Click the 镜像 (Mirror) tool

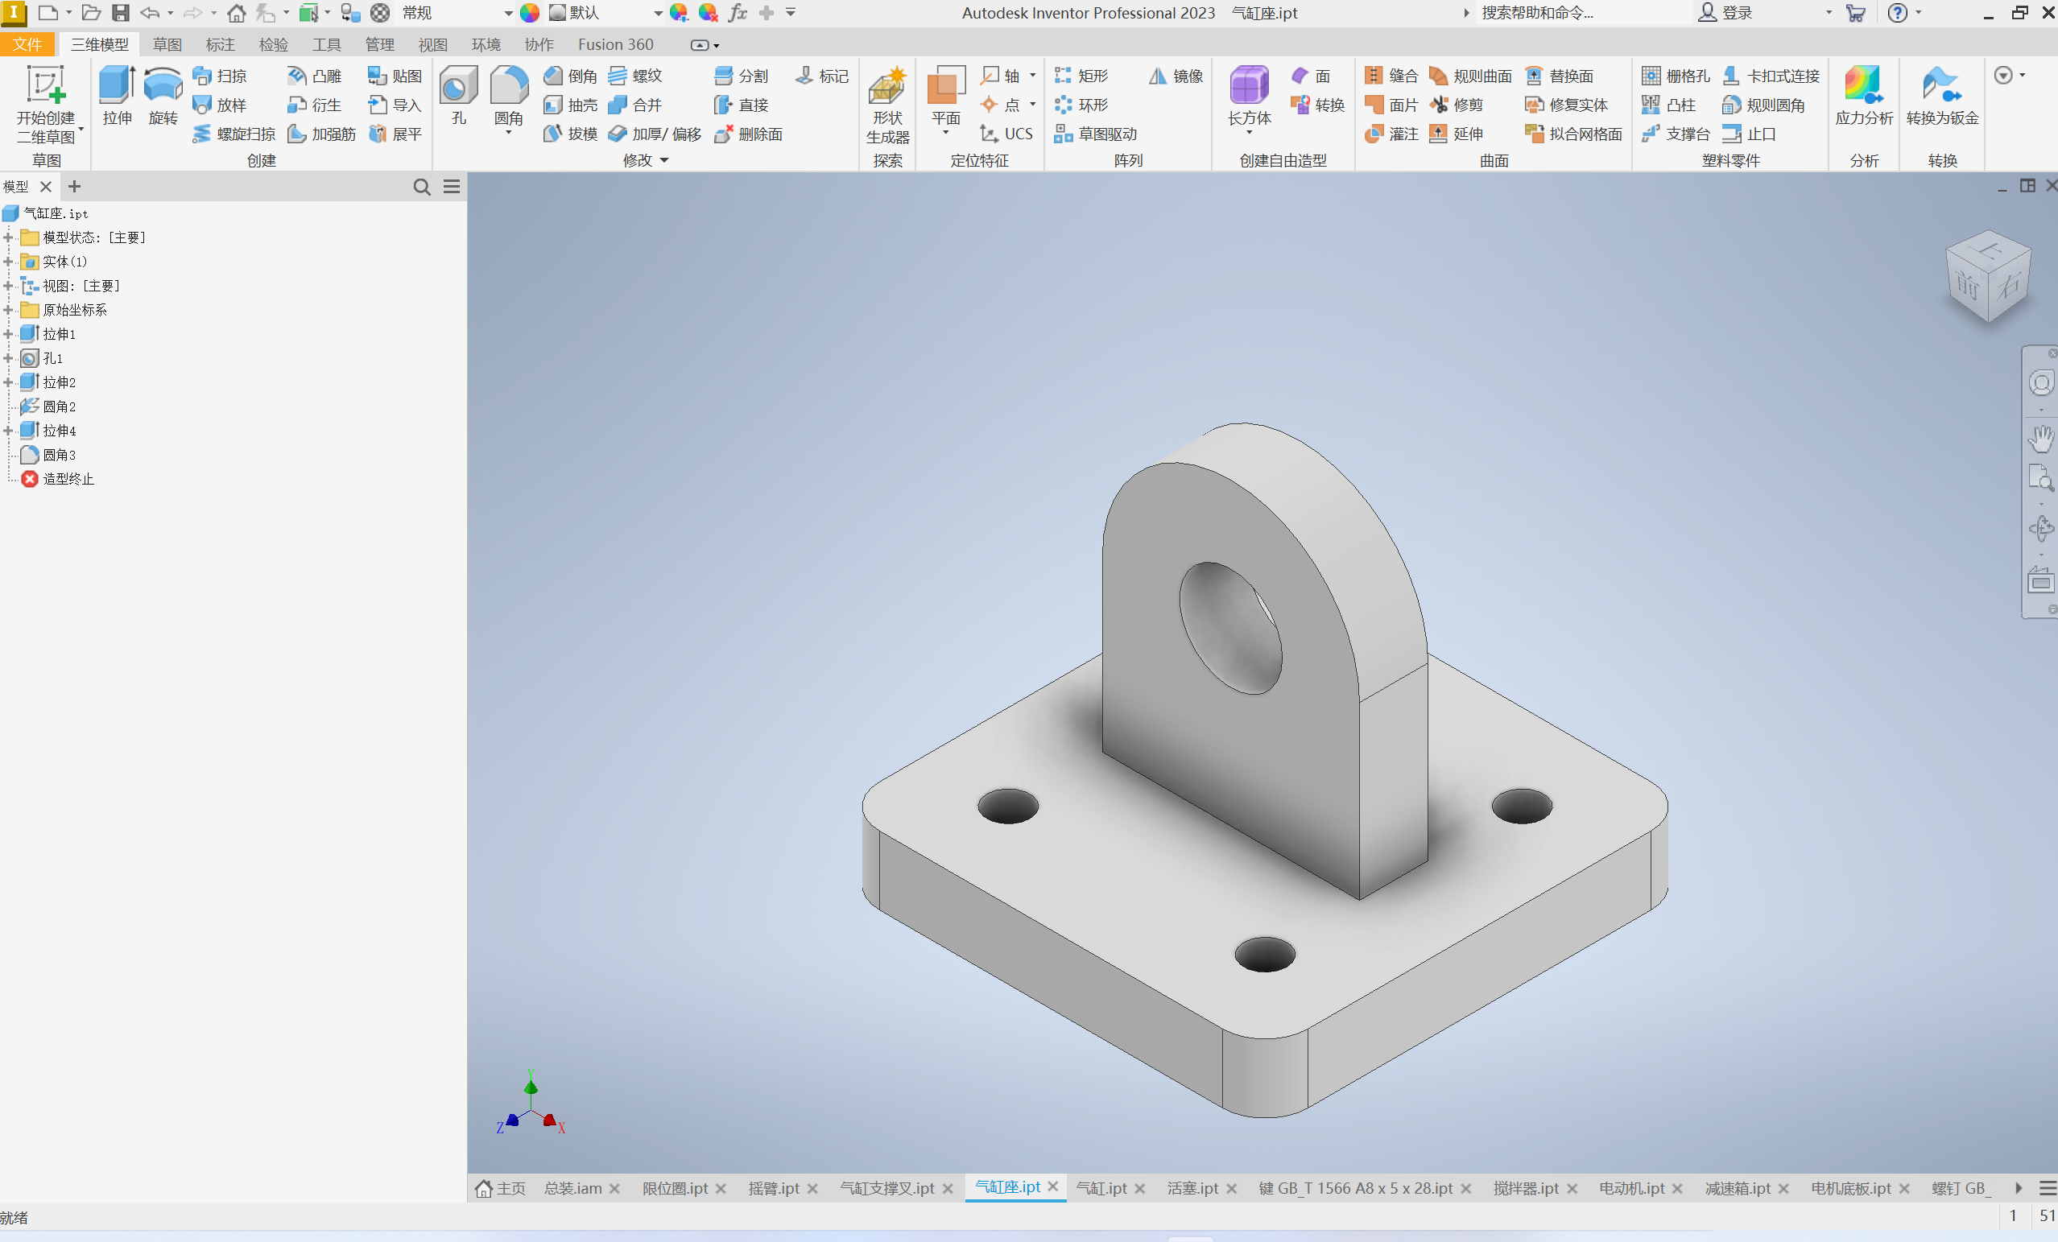click(x=1177, y=76)
